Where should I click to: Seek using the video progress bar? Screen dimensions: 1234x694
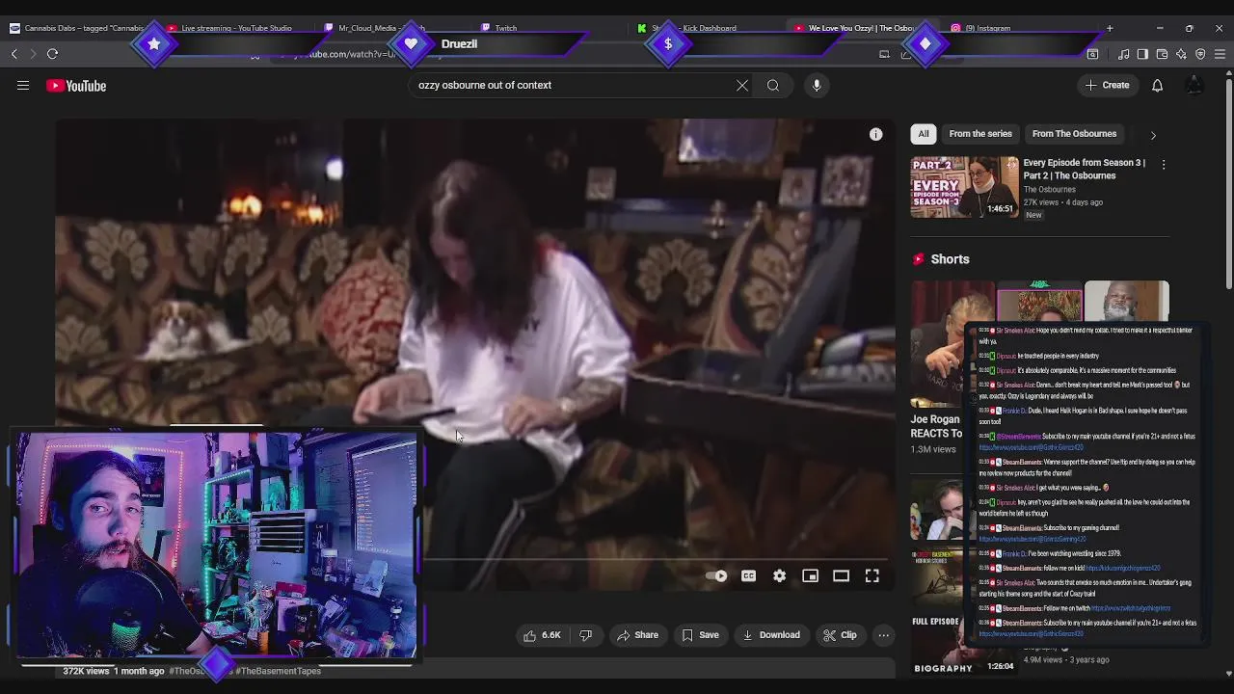tap(474, 559)
